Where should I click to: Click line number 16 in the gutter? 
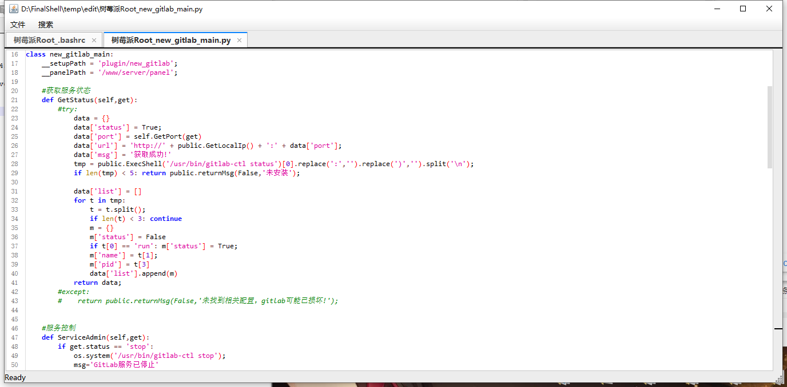point(14,54)
